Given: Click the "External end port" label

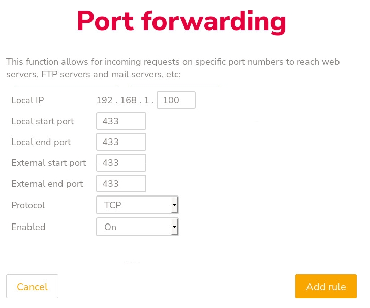Looking at the screenshot, I should 47,184.
